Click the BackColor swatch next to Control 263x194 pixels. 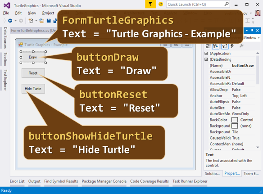pos(235,120)
